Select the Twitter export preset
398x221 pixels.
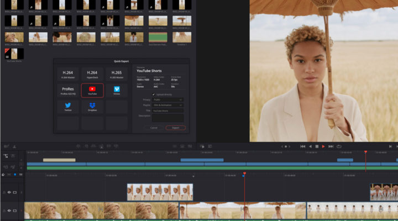(68, 107)
